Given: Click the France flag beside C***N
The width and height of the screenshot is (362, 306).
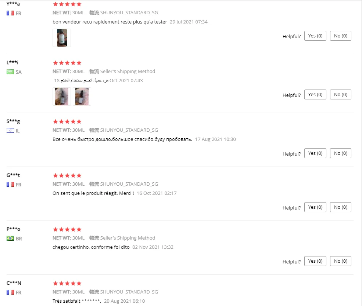Looking at the screenshot, I should coord(10,292).
